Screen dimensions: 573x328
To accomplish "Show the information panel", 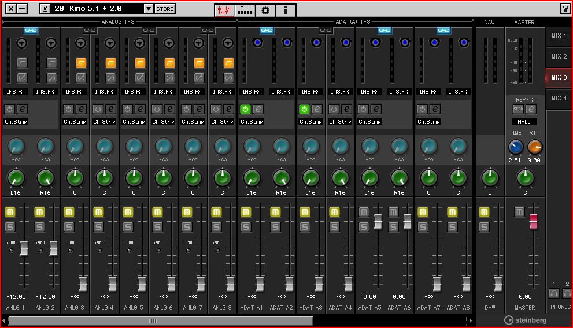I will (x=286, y=10).
